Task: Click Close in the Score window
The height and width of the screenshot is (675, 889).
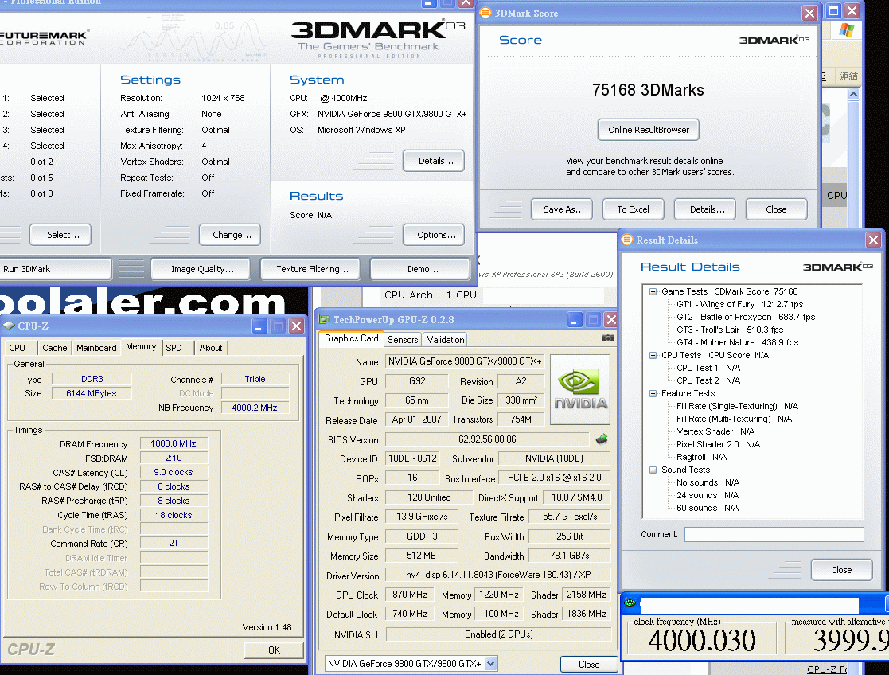Action: coord(777,209)
